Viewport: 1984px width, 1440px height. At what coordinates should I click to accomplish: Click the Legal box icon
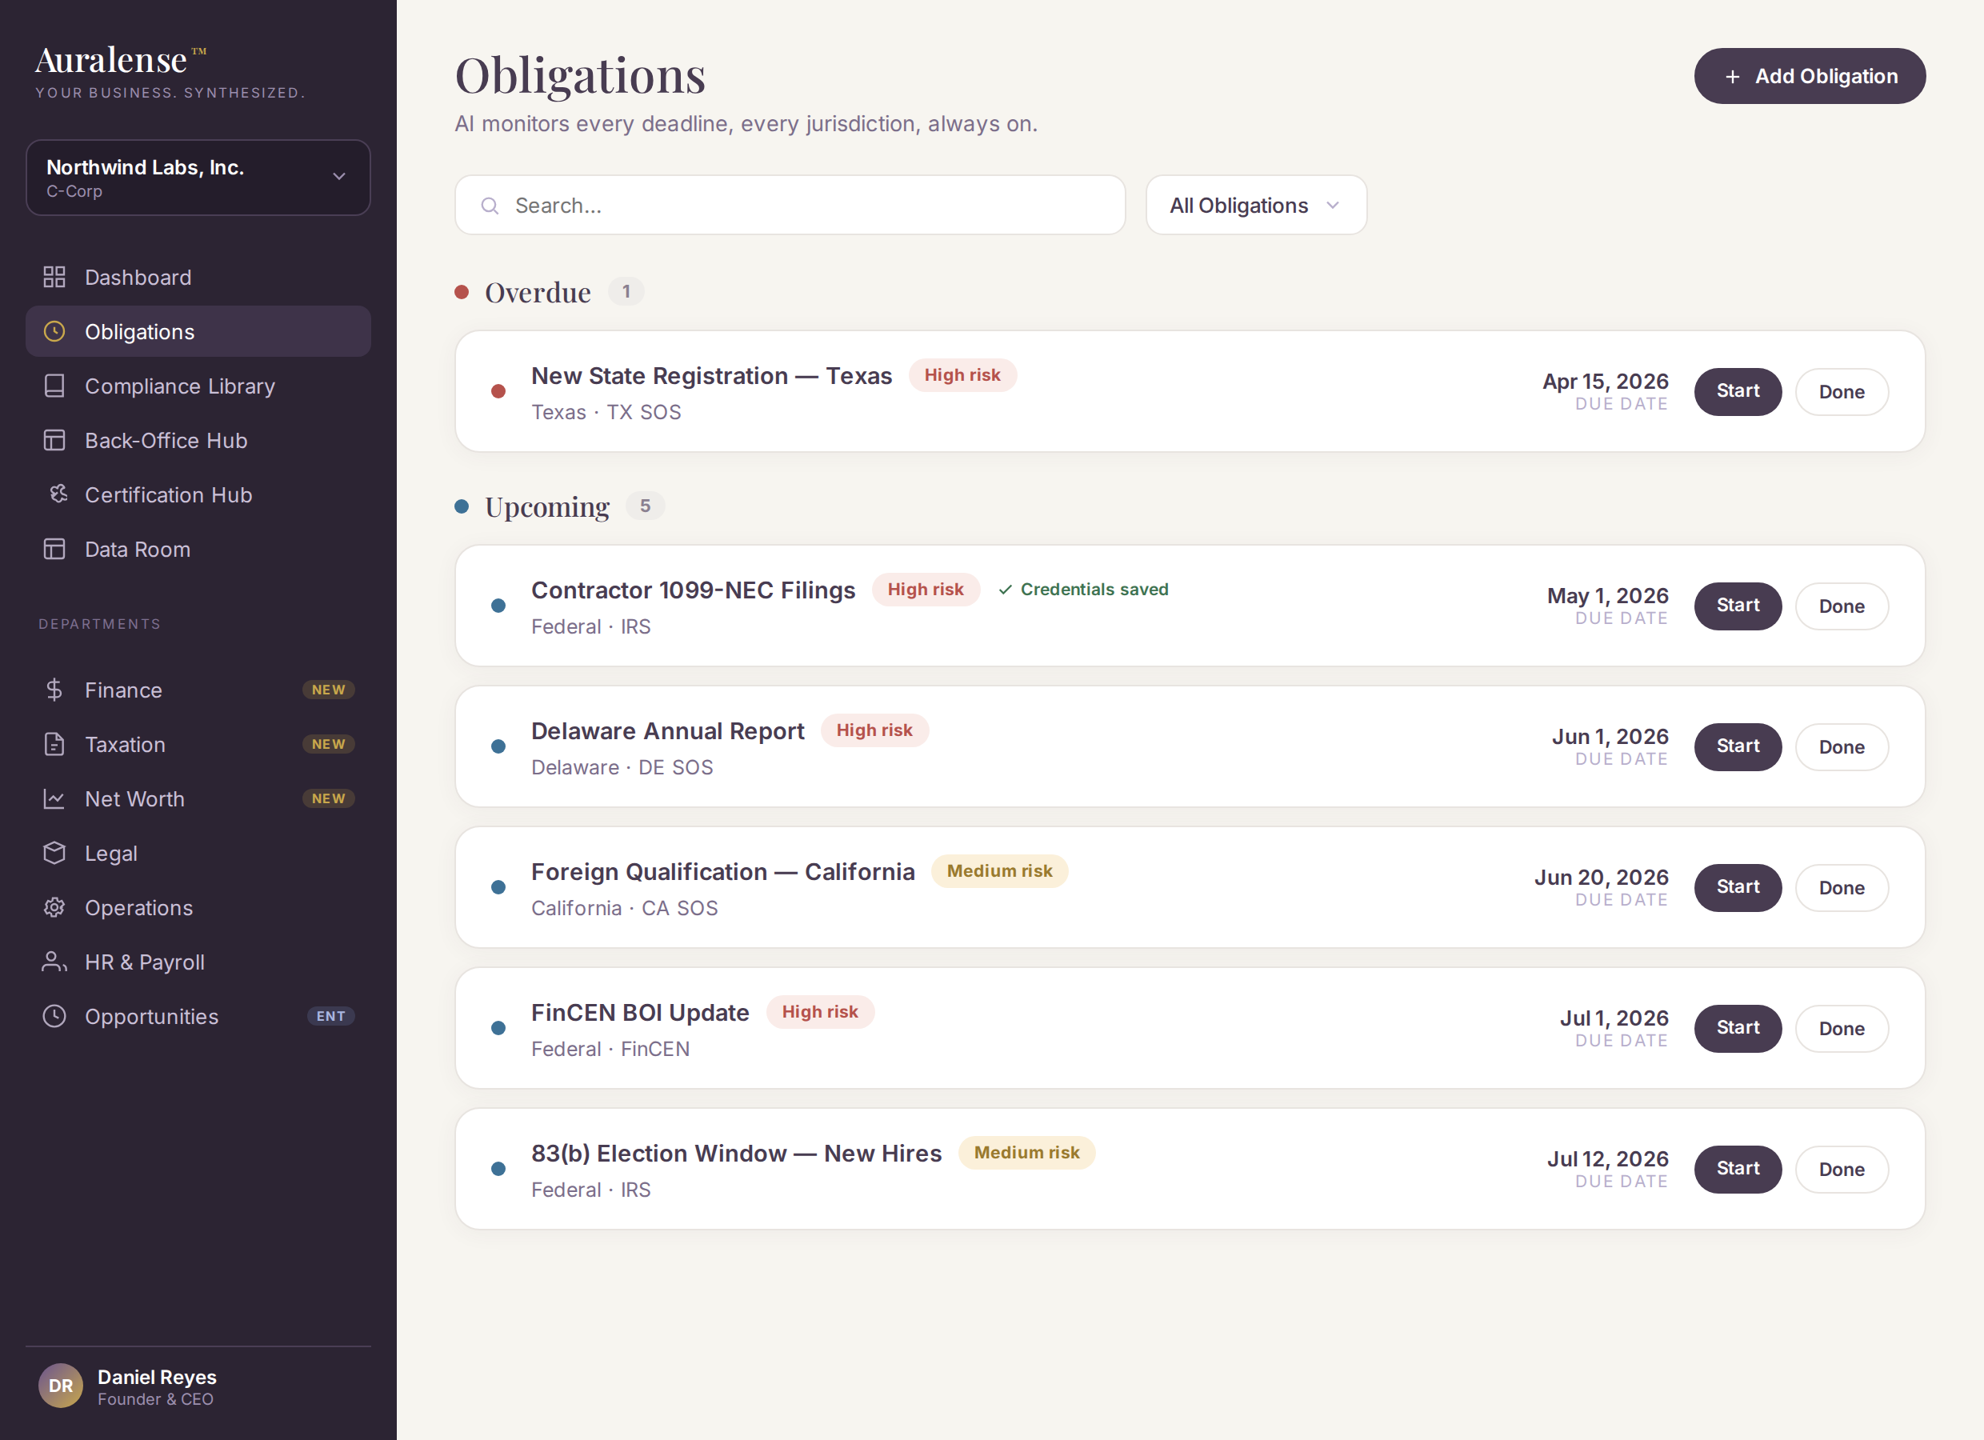54,853
